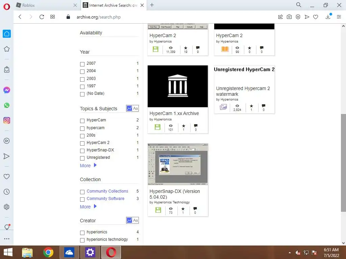Open Unregistered Hypercam 2 watermark link
Viewport: 346px width, 259px height.
243,91
